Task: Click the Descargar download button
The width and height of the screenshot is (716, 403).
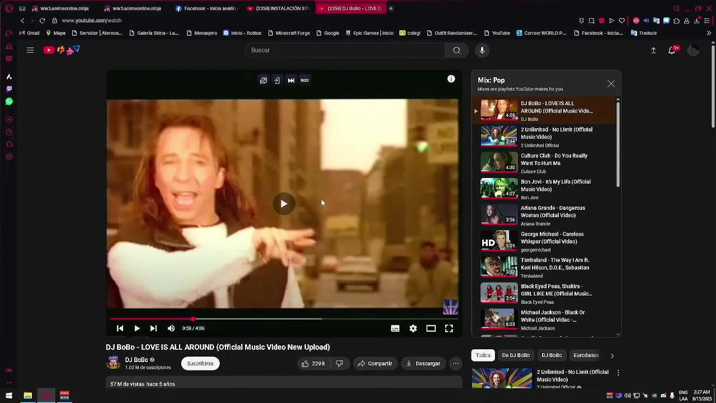Action: [423, 364]
